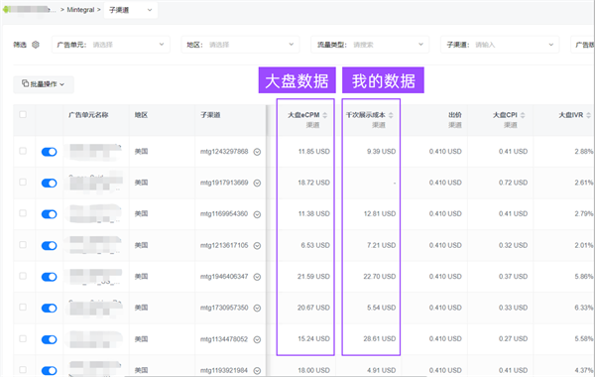
Task: Toggle switch in mtg1213617105 row
Action: click(x=49, y=246)
